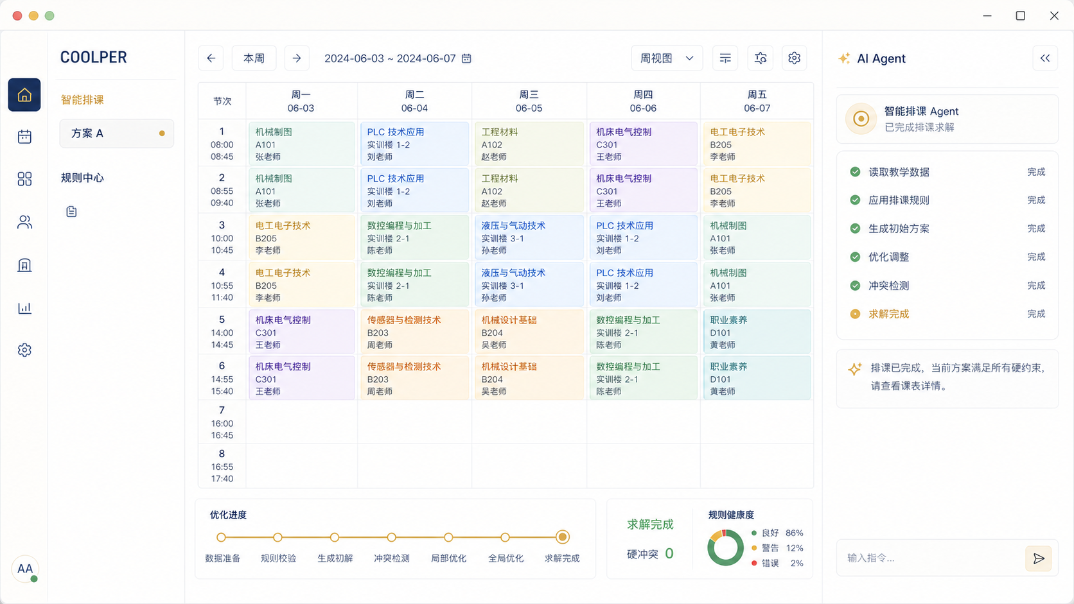The image size is (1074, 604).
Task: Click the 硬冲突 0 indicator
Action: pos(650,554)
